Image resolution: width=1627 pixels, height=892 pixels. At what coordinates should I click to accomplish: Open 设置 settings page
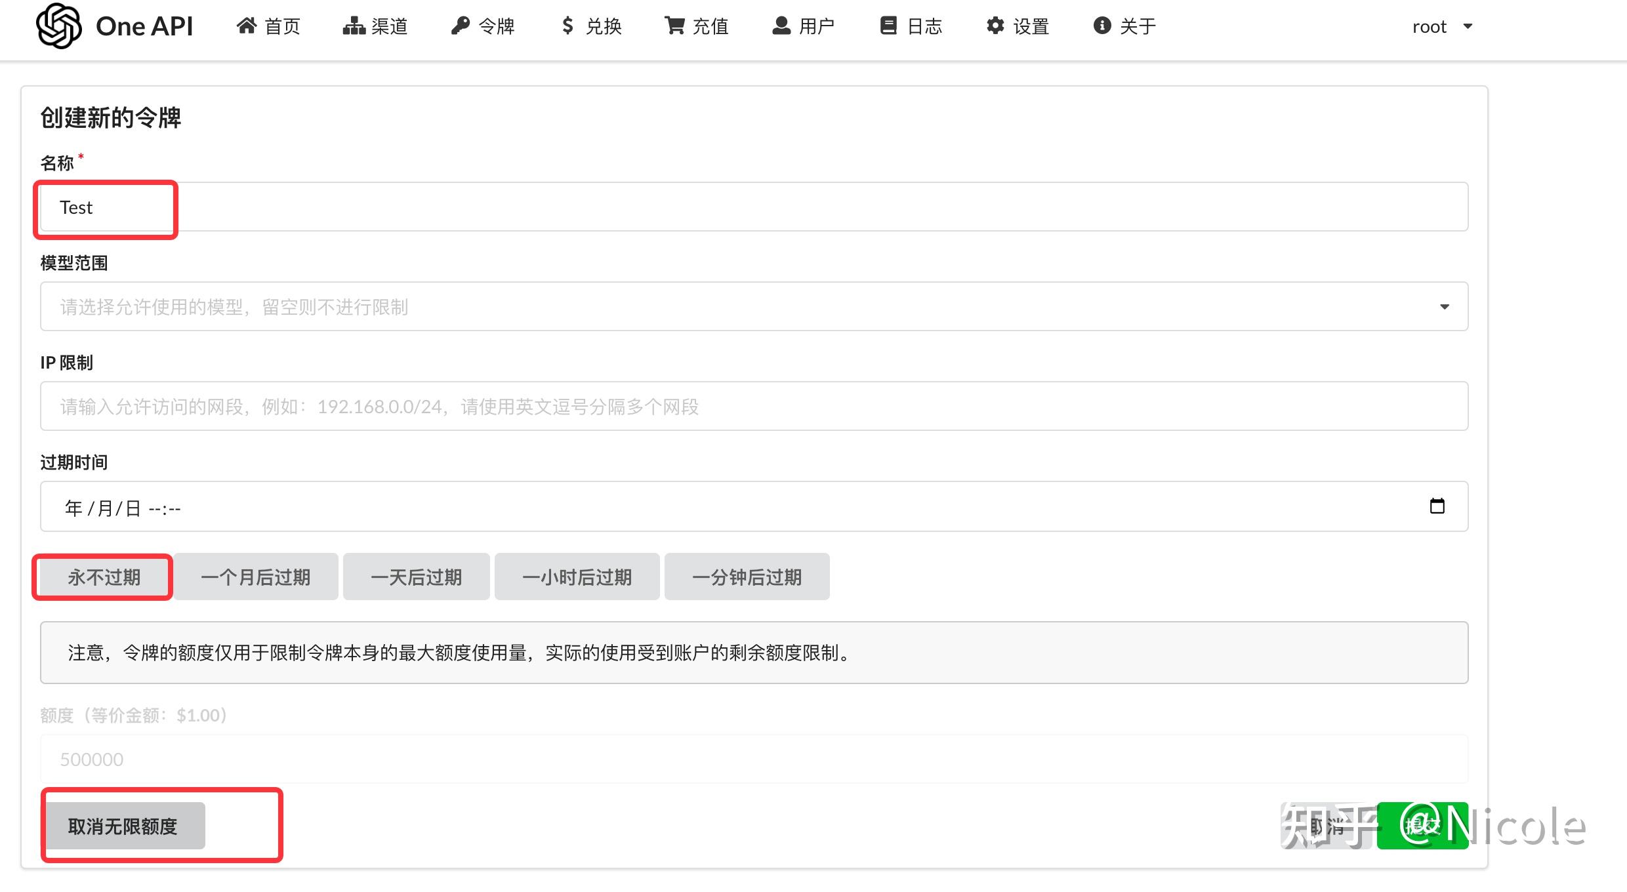1018,26
